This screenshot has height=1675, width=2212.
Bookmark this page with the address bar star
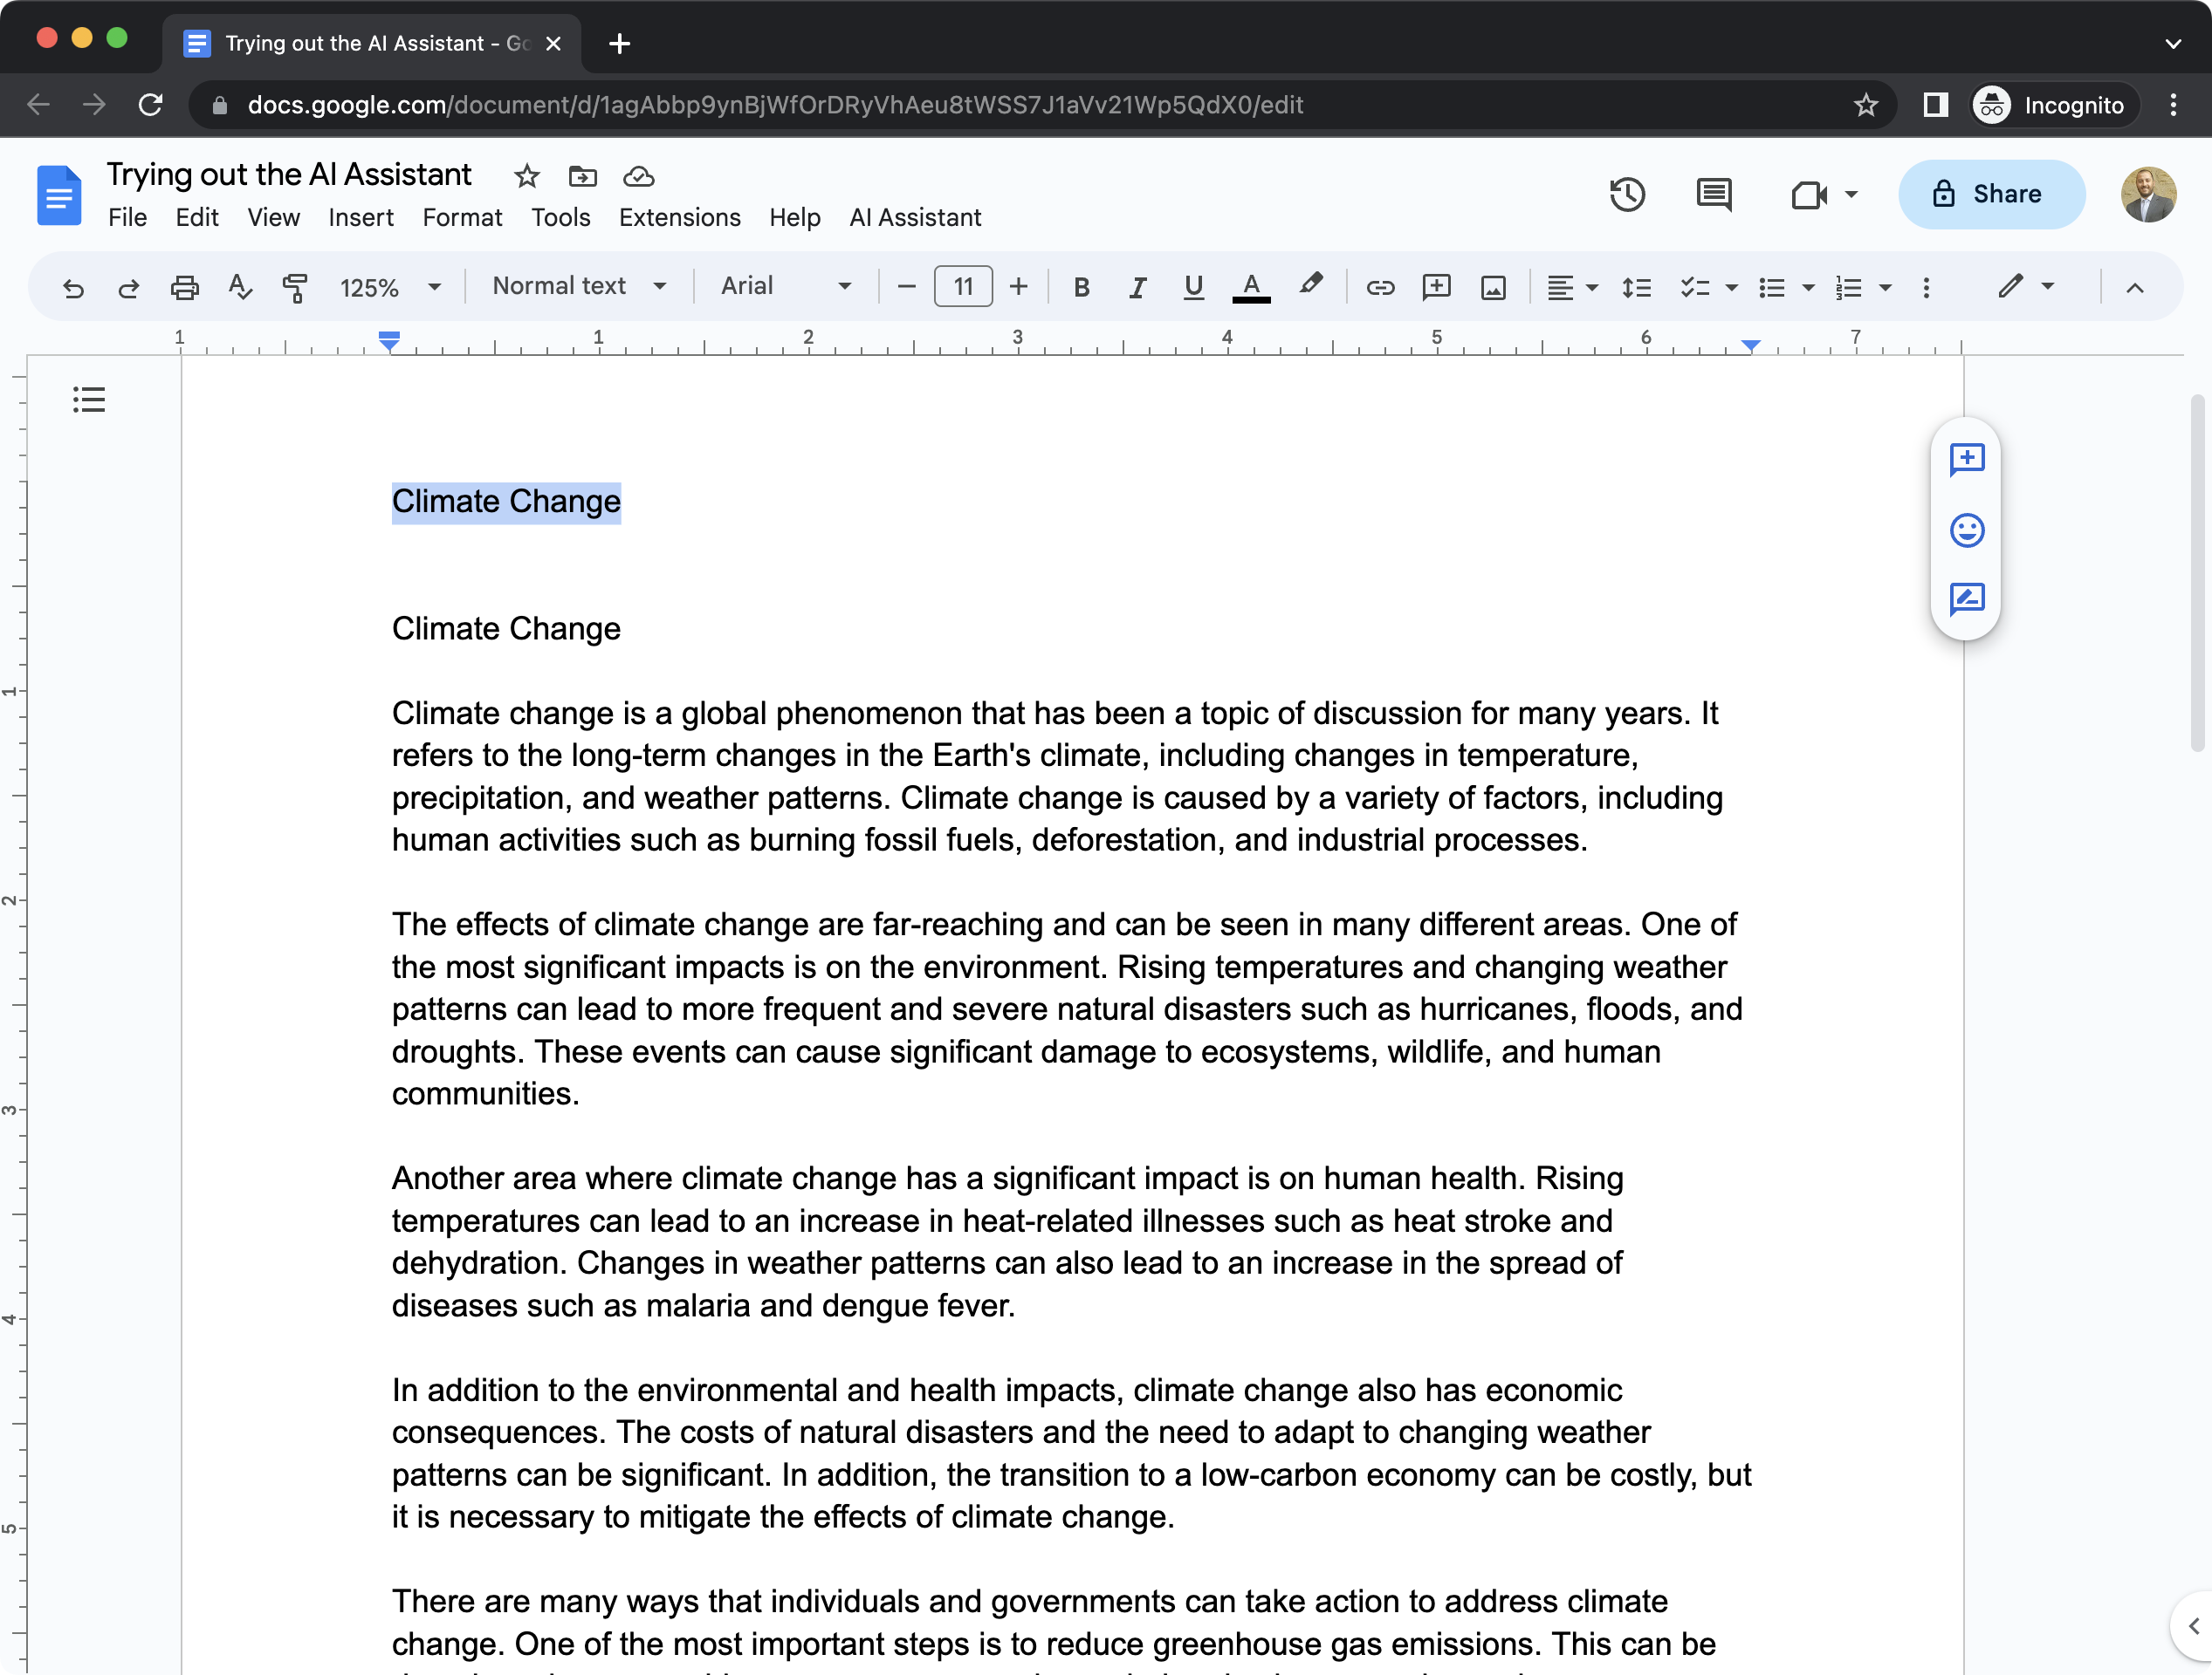(x=1865, y=105)
